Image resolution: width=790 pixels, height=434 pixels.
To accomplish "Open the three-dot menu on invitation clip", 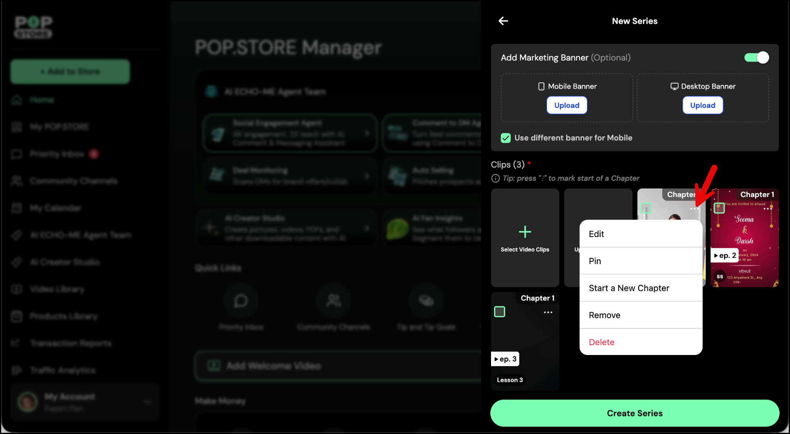I will pyautogui.click(x=767, y=209).
